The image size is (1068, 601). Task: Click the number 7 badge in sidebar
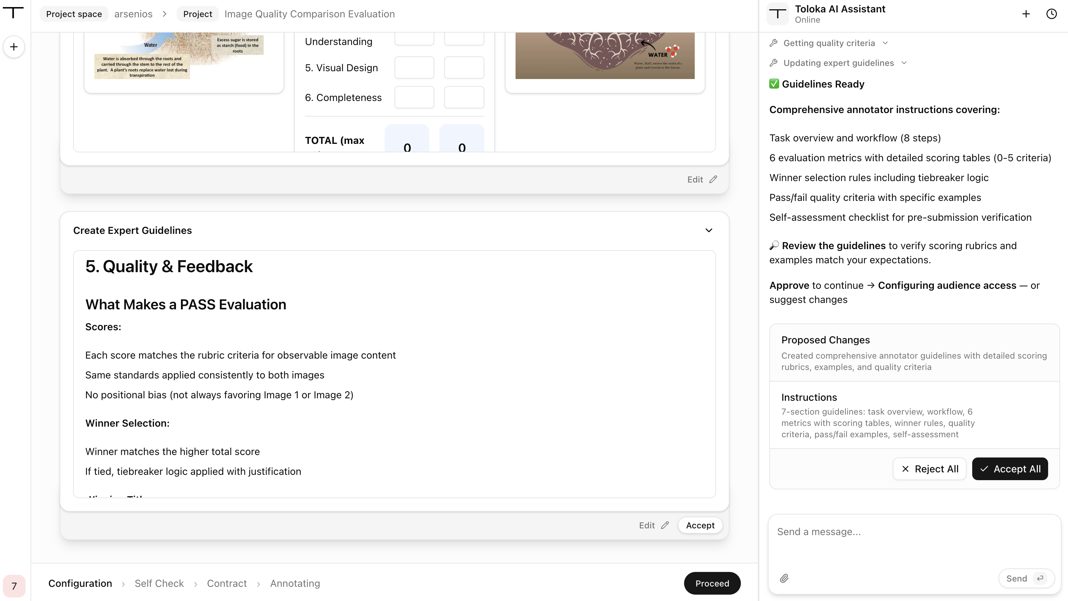pos(14,586)
